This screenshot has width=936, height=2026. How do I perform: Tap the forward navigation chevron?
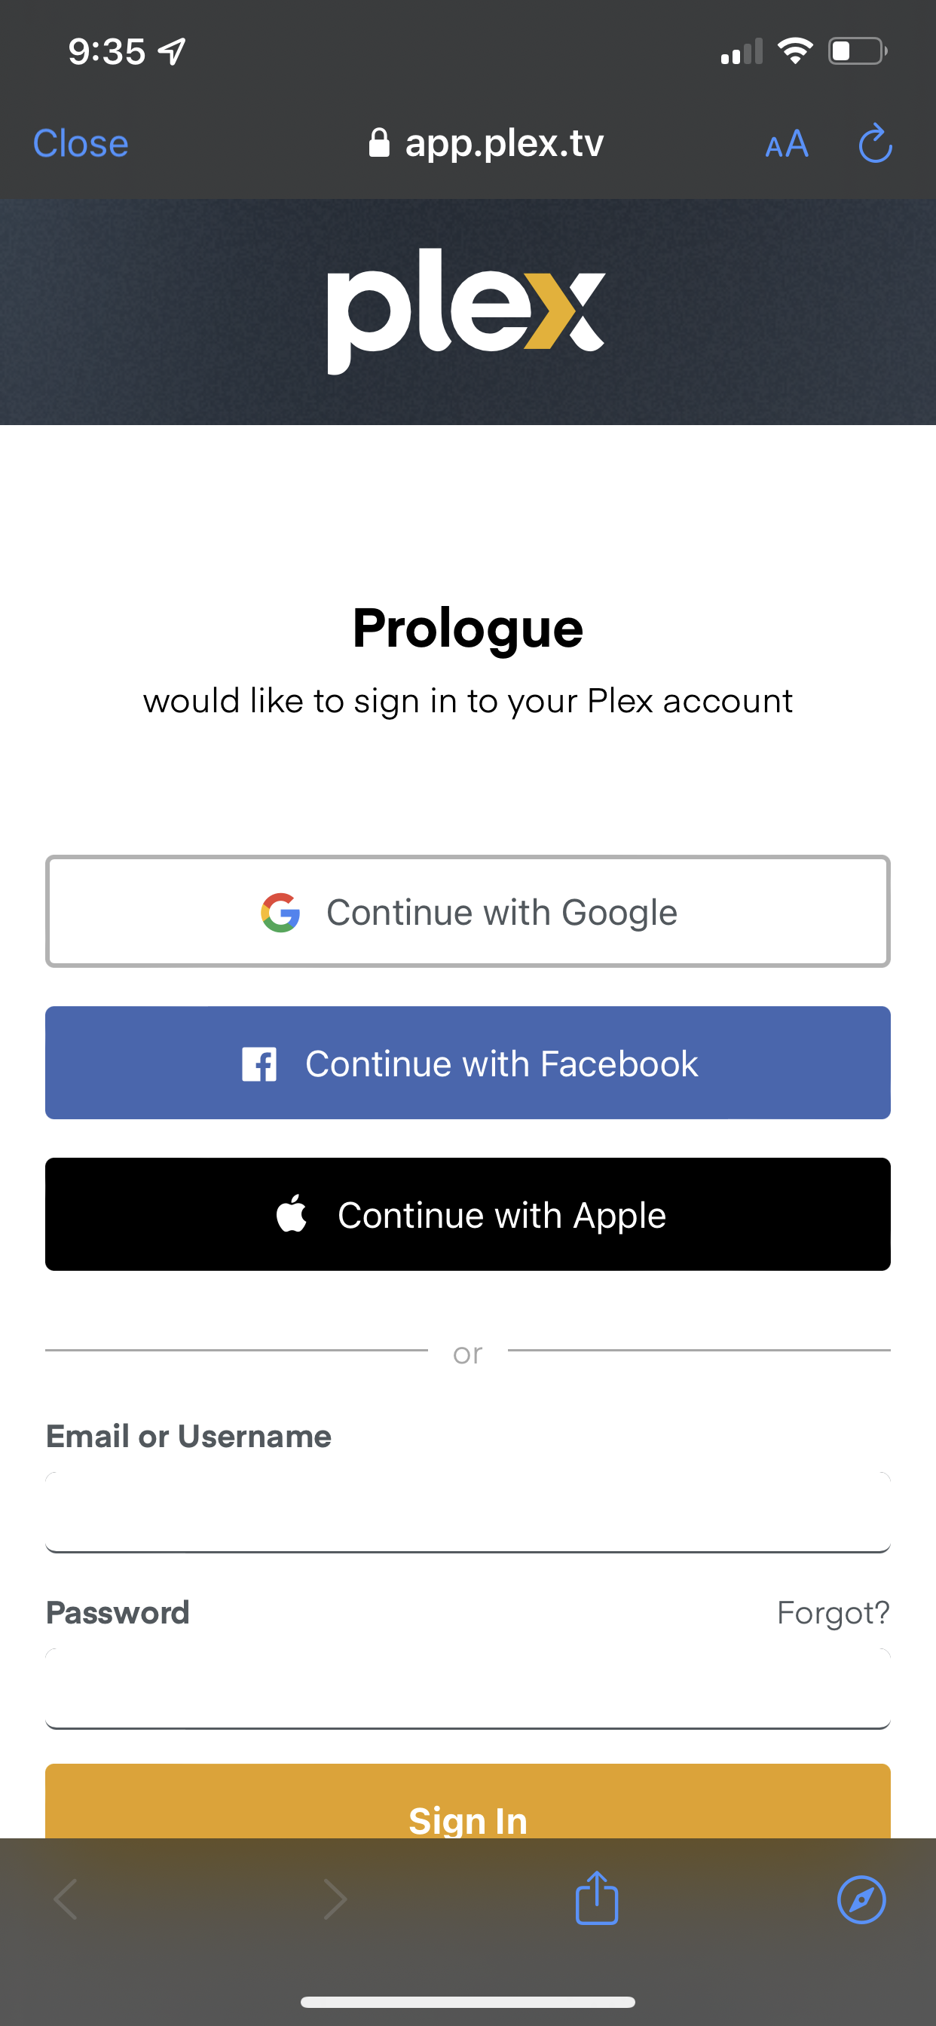(335, 1899)
